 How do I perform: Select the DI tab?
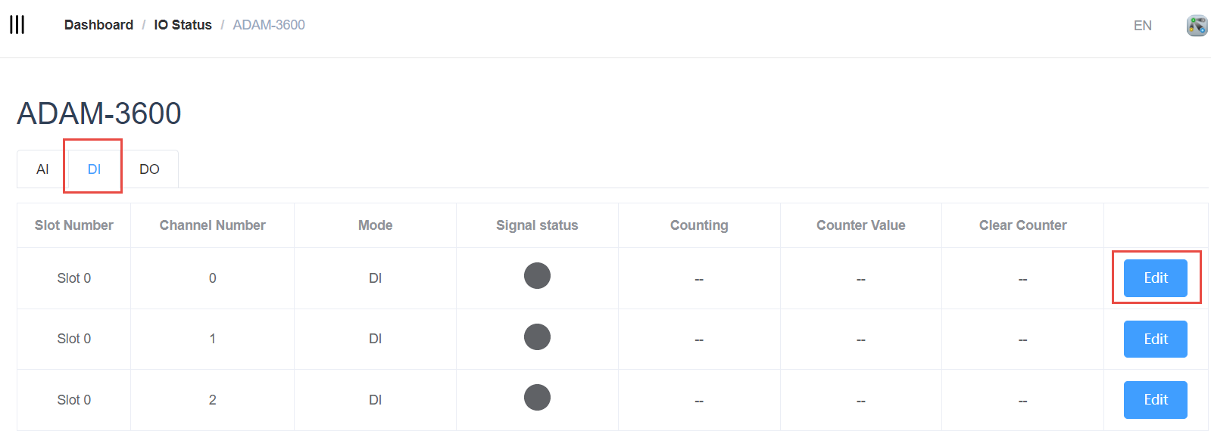(94, 169)
